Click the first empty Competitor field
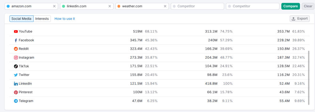The height and width of the screenshot is (112, 315). [x=197, y=6]
